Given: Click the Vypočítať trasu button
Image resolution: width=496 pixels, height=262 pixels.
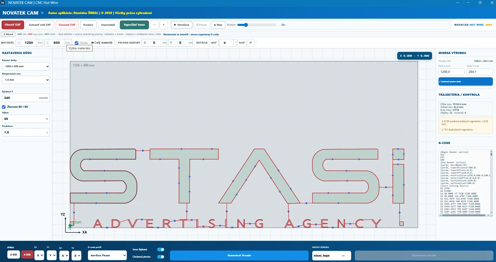Looking at the screenshot, I should pyautogui.click(x=134, y=25).
